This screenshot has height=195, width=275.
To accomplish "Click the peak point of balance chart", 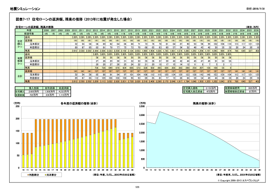I will 160,111.
